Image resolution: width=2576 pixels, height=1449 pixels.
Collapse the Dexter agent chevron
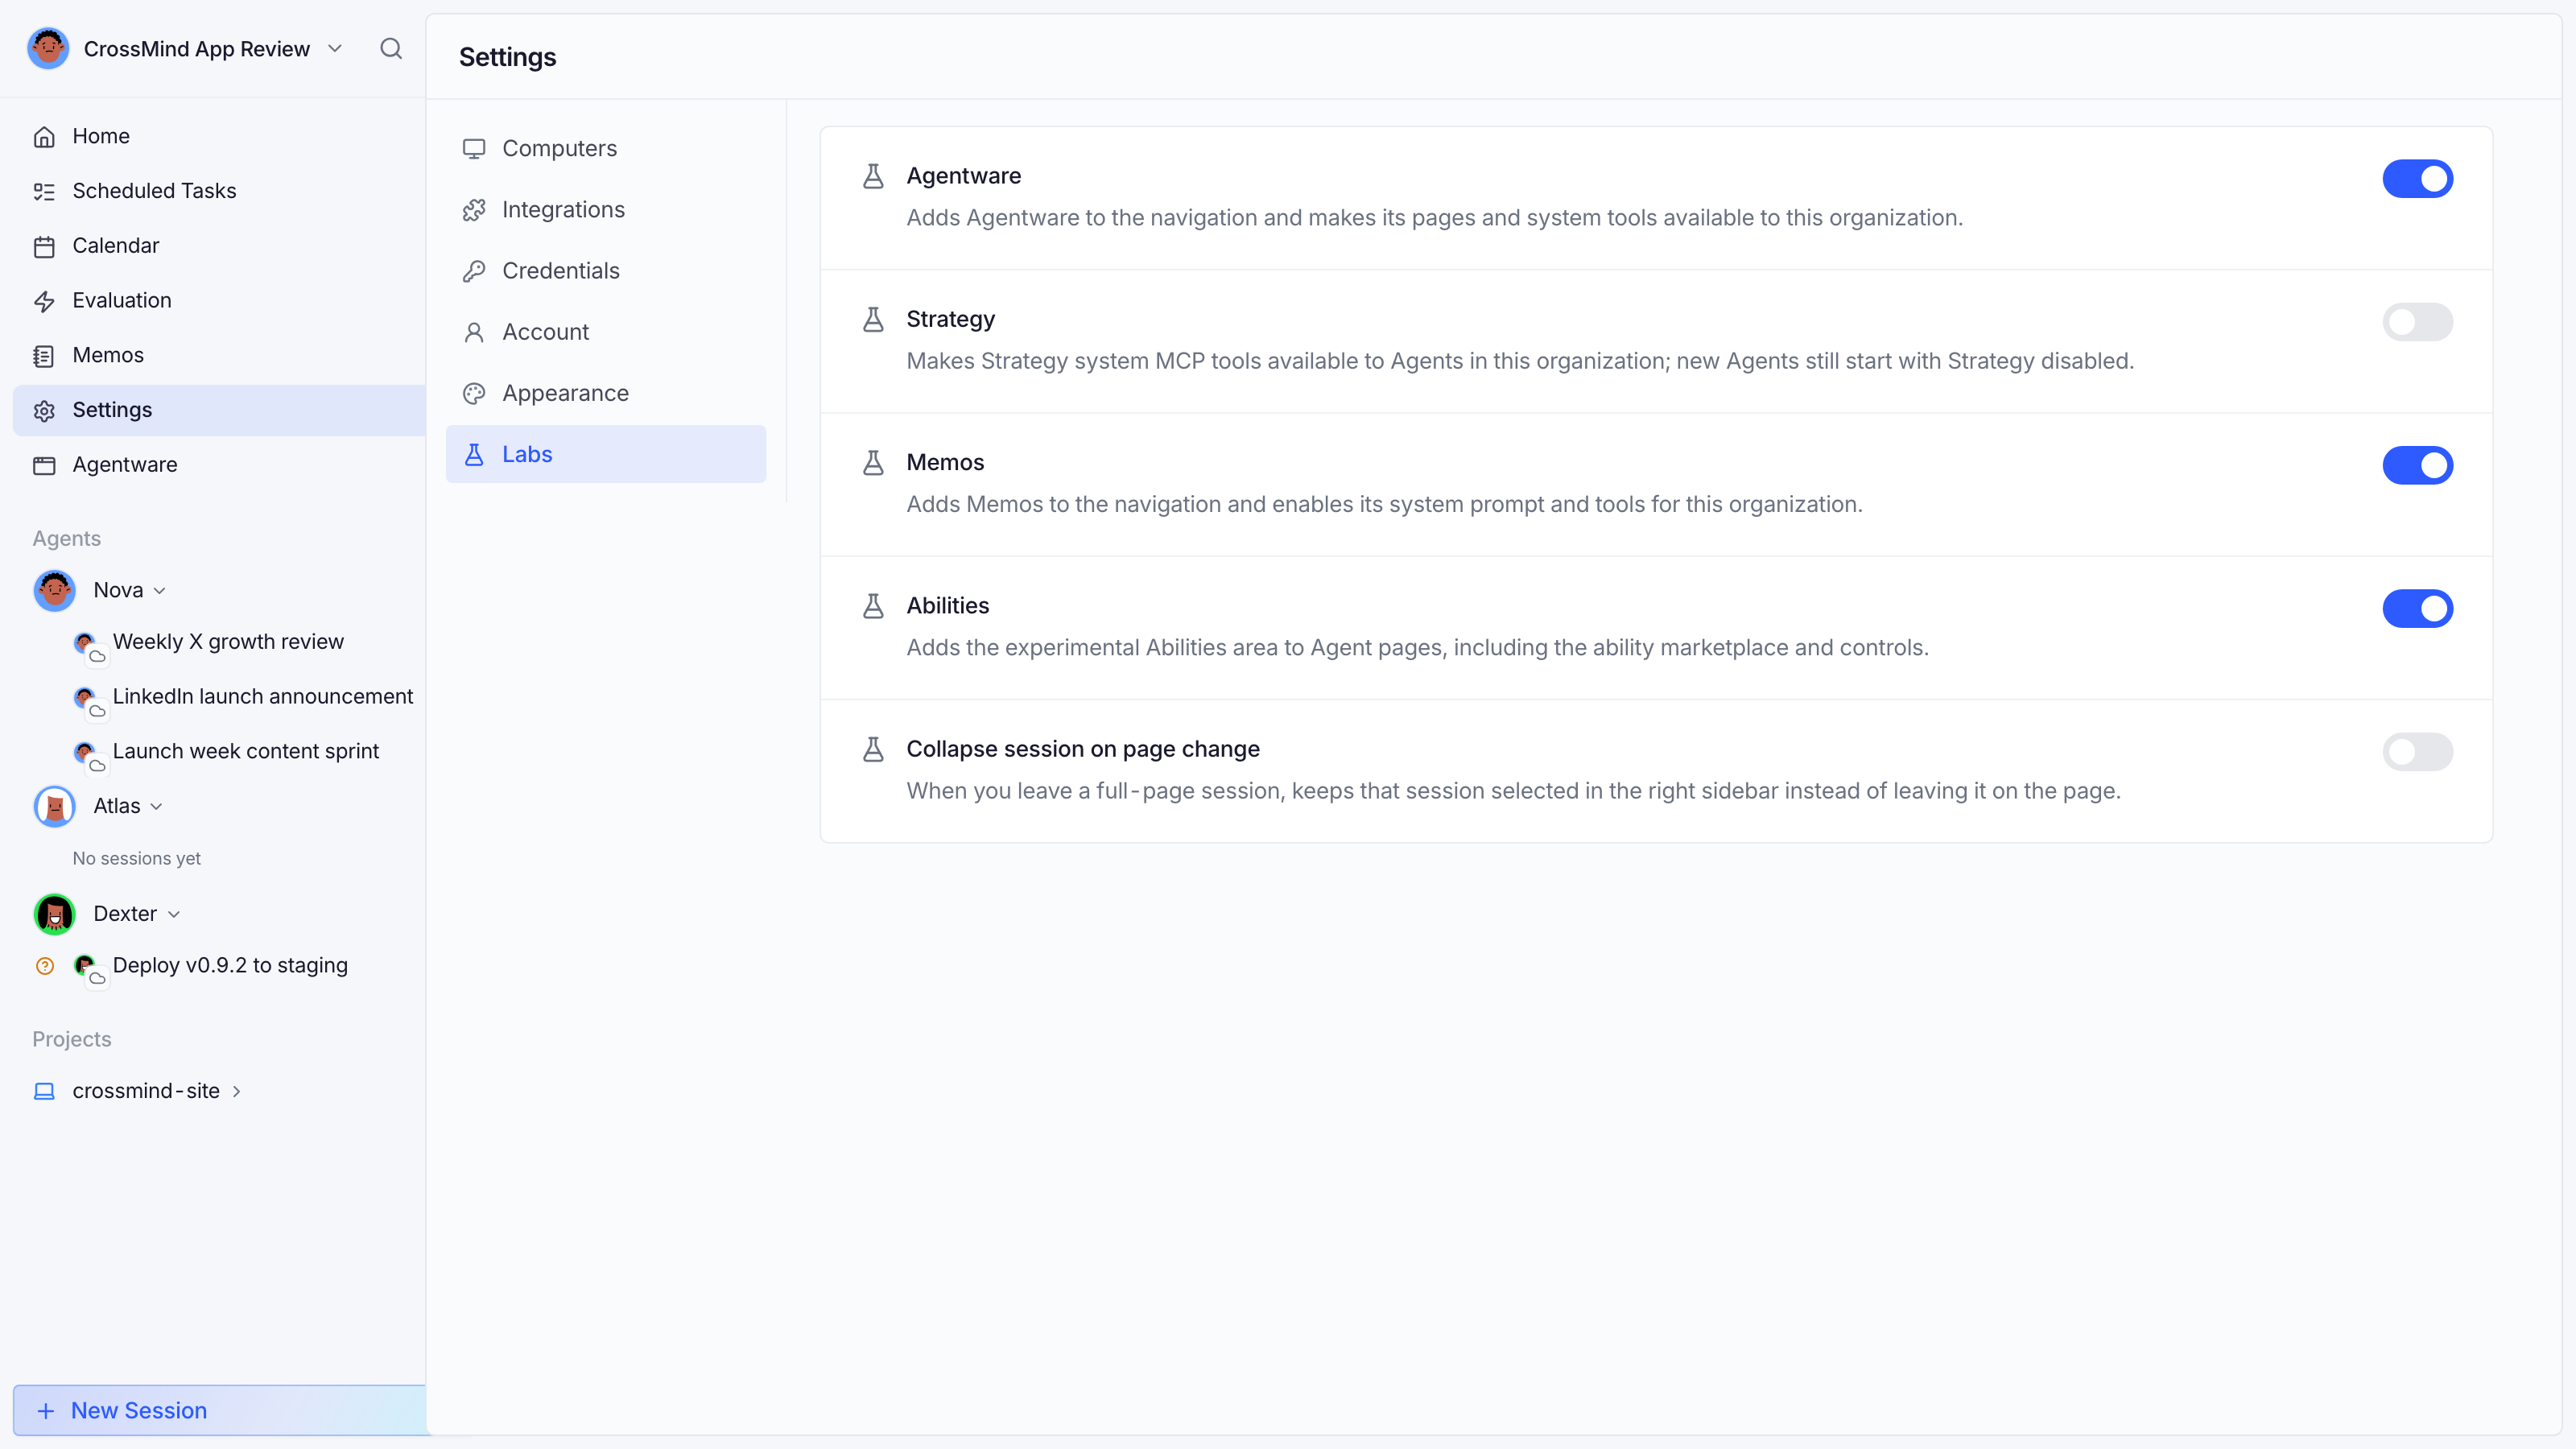point(174,915)
